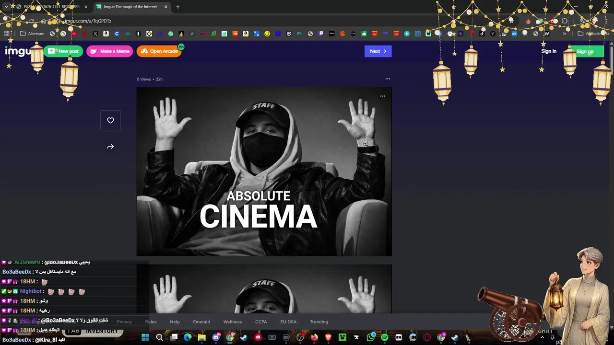
Task: Click the Open Arcade button
Action: click(159, 51)
